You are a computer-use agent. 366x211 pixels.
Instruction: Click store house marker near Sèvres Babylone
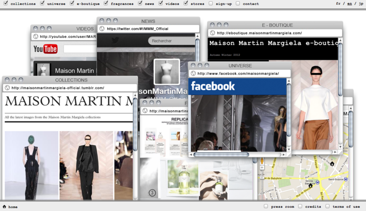pos(310,186)
